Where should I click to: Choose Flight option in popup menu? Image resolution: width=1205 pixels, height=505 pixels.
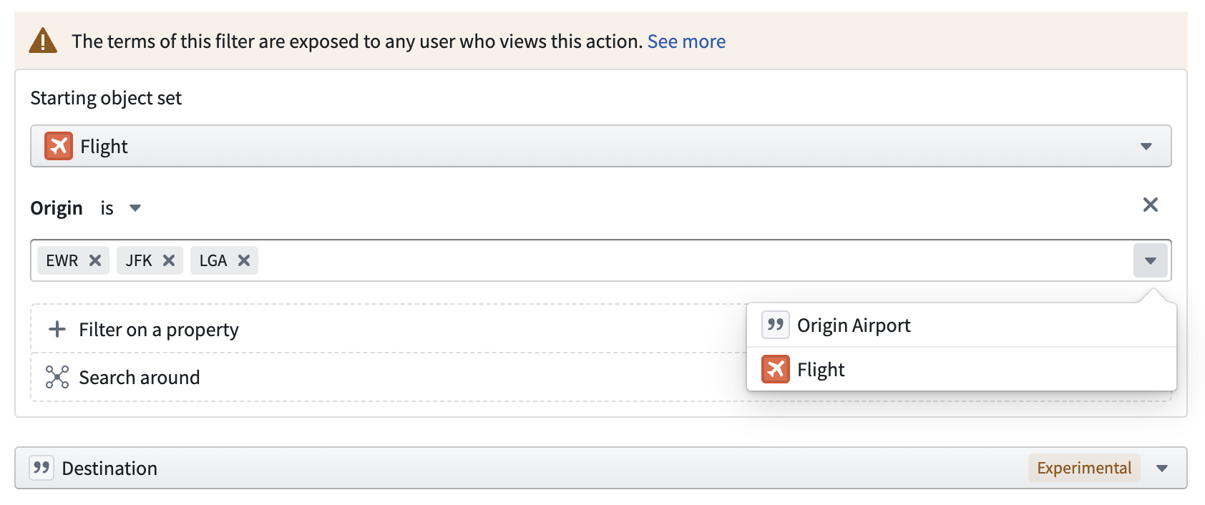[821, 370]
